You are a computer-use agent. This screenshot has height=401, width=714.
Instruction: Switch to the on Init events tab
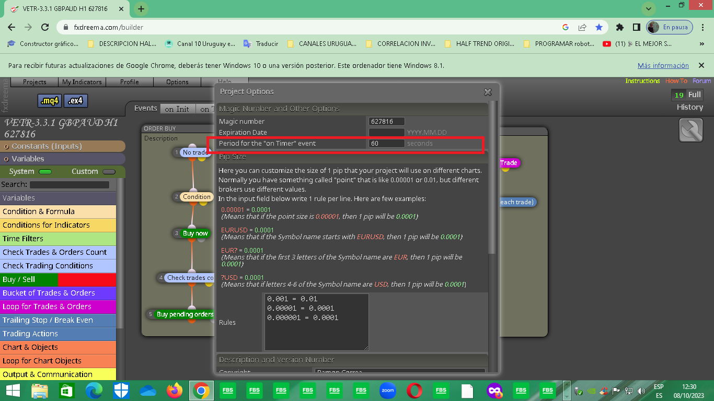(177, 109)
